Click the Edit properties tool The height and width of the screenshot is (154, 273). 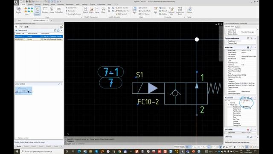(155, 10)
